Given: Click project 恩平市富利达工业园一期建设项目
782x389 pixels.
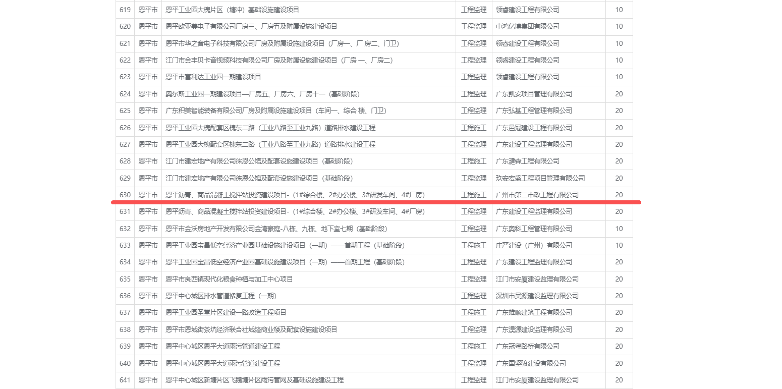Looking at the screenshot, I should (213, 77).
